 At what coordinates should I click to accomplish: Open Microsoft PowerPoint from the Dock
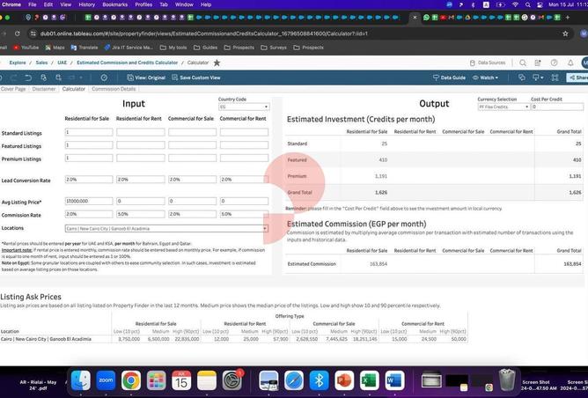pos(344,380)
